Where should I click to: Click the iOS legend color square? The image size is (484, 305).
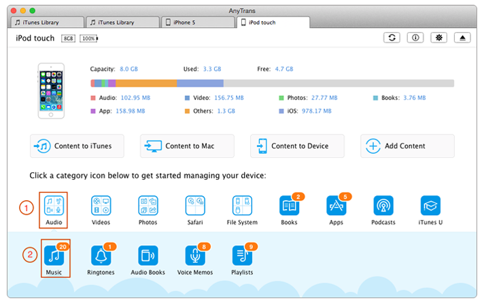[x=281, y=111]
